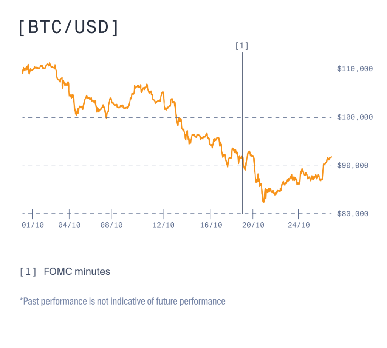The width and height of the screenshot is (387, 348).
Task: Click the lowest point of the orange price line
Action: pyautogui.click(x=263, y=202)
